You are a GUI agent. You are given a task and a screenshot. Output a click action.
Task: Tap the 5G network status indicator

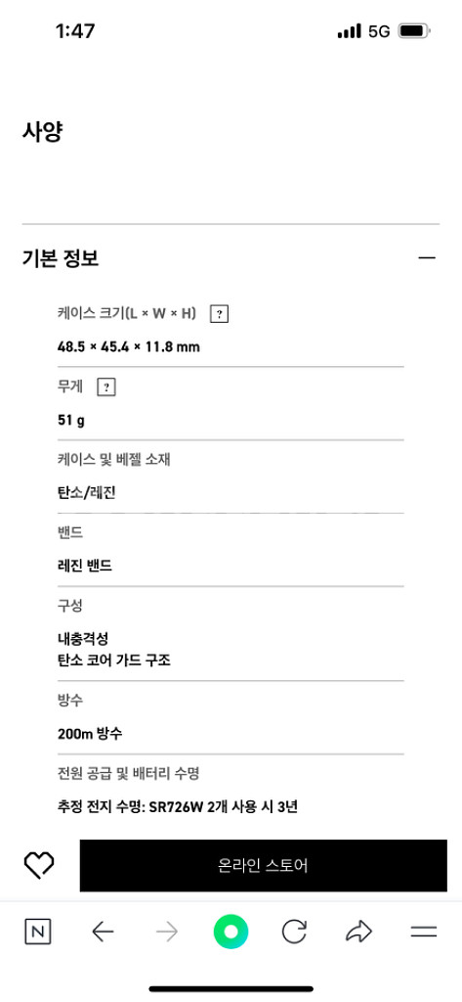(379, 31)
